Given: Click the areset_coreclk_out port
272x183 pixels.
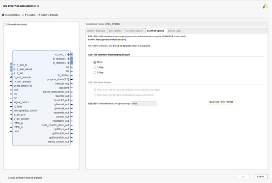Looking at the screenshot, I should point(58,142).
